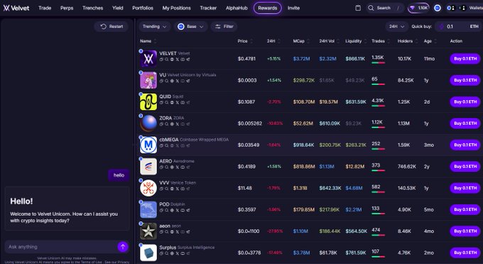Screen dimensions: 483x264
Task: Open the Telegram link for the VELVET token
Action: pyautogui.click(x=188, y=60)
